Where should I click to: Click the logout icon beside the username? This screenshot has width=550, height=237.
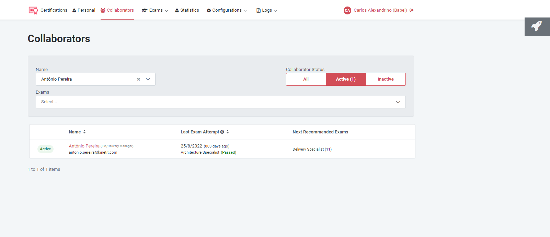(x=412, y=10)
